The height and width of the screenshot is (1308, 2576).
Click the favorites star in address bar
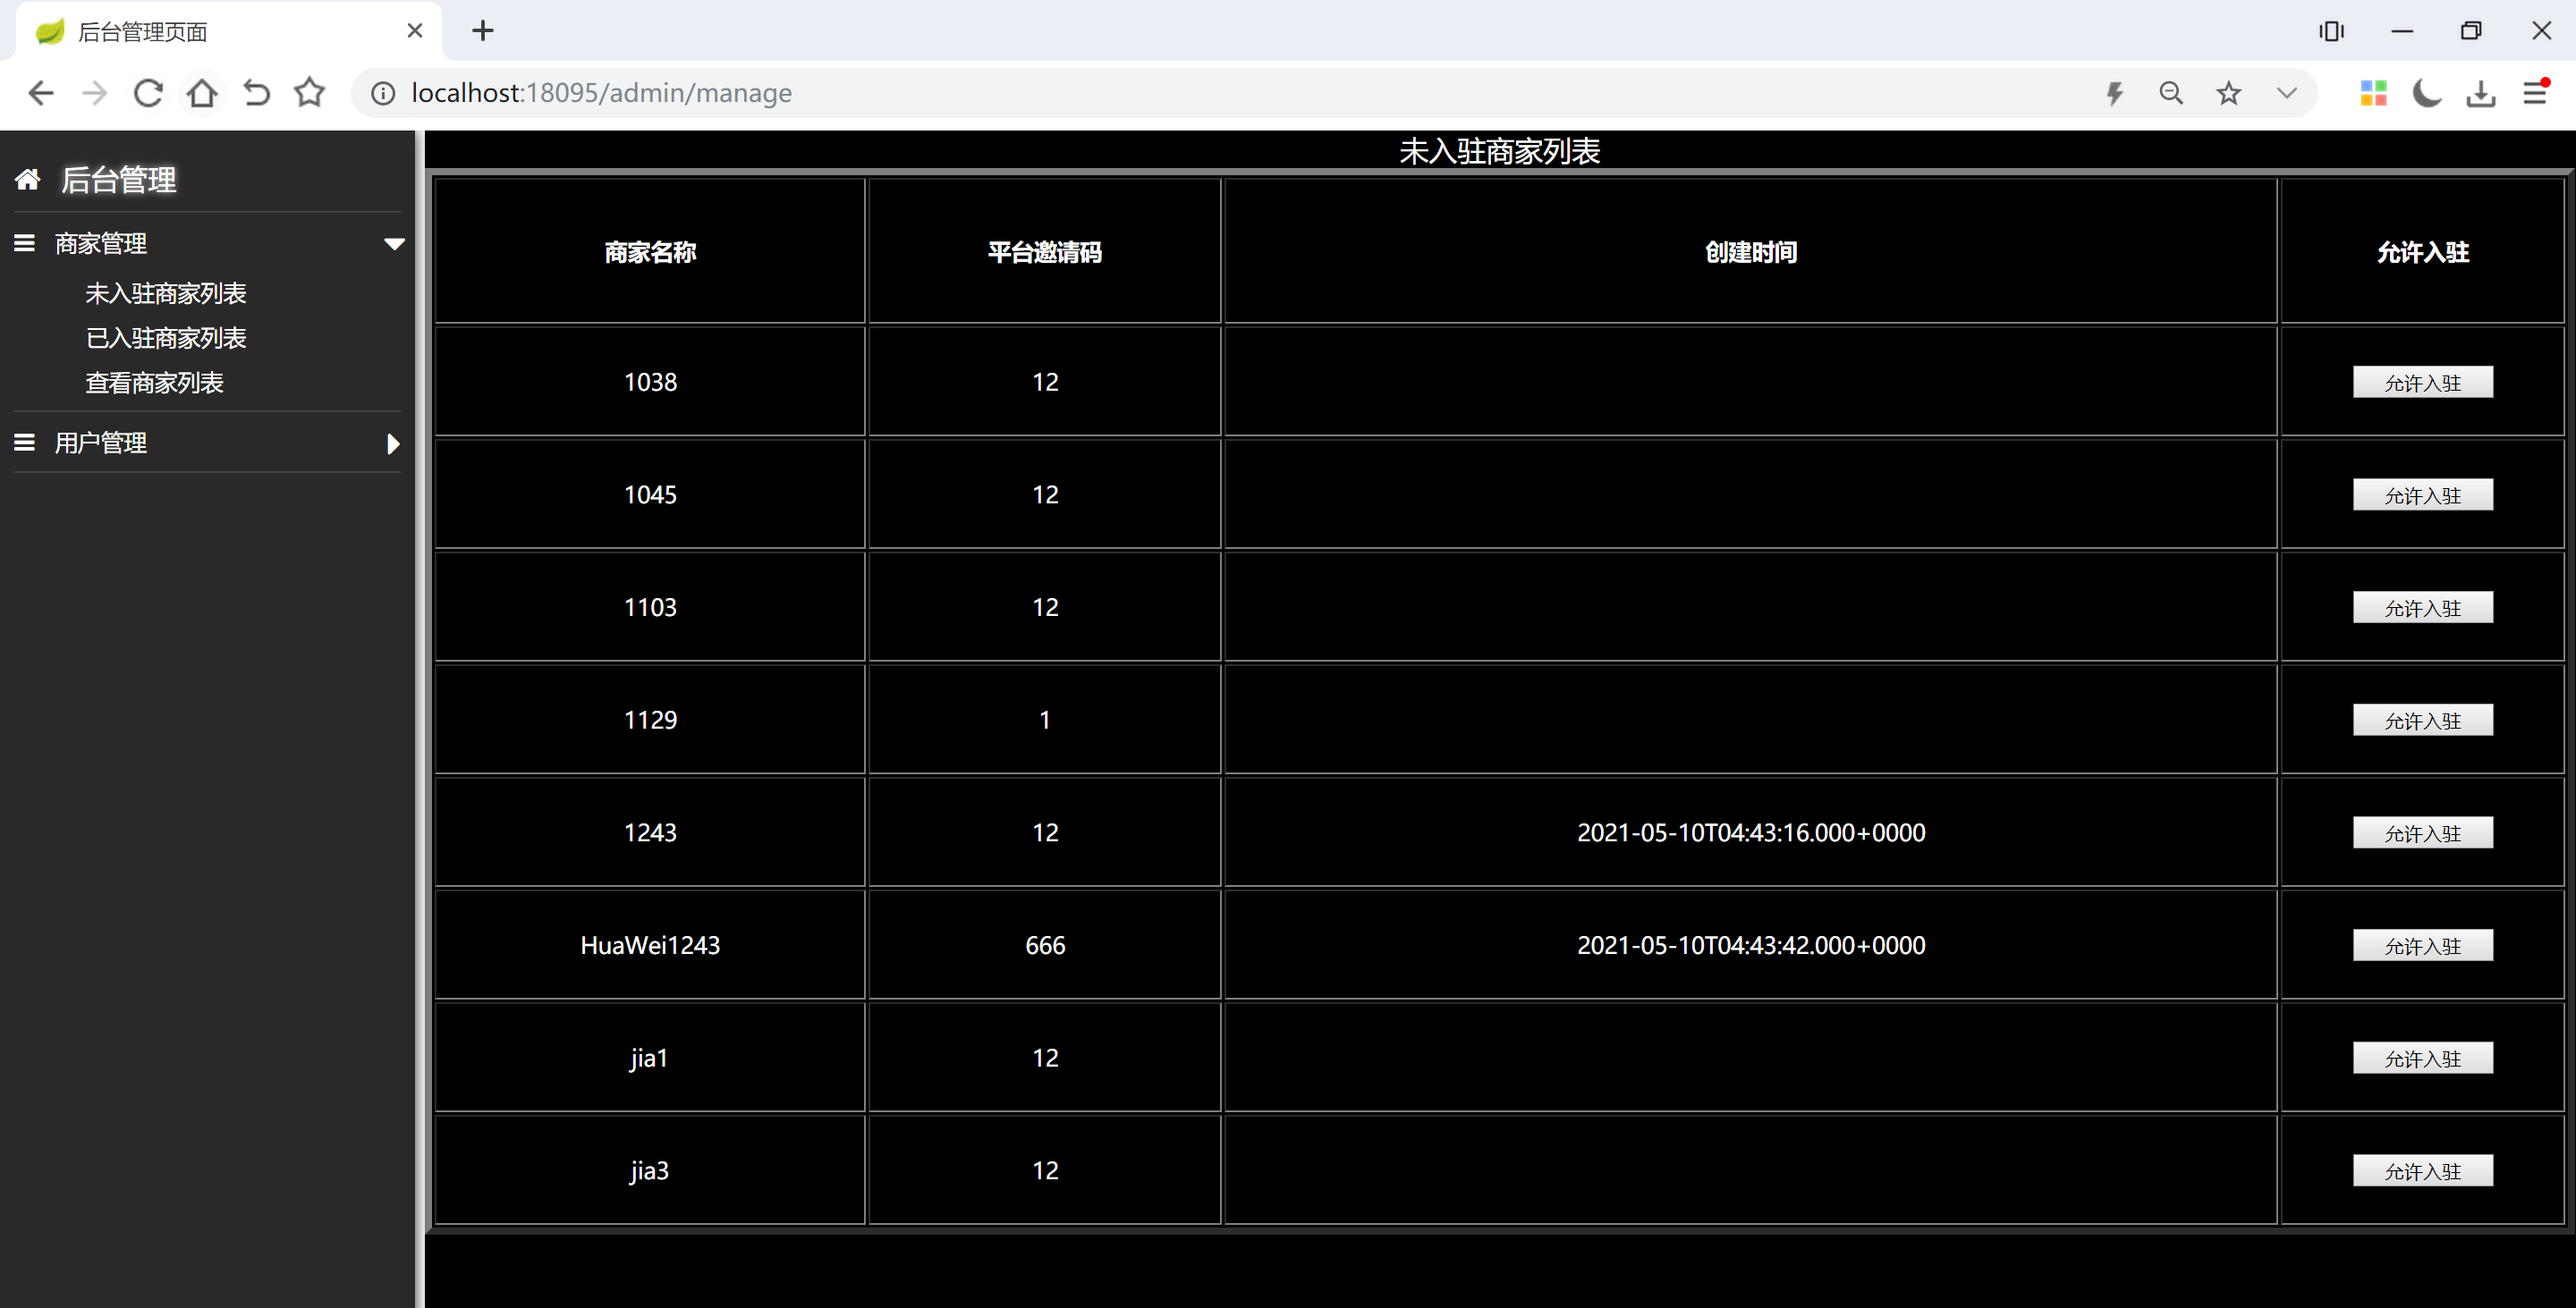tap(2229, 93)
